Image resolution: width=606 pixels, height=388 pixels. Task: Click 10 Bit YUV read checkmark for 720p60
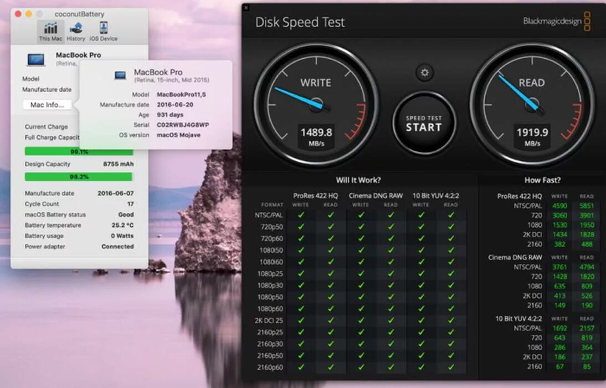click(x=451, y=238)
